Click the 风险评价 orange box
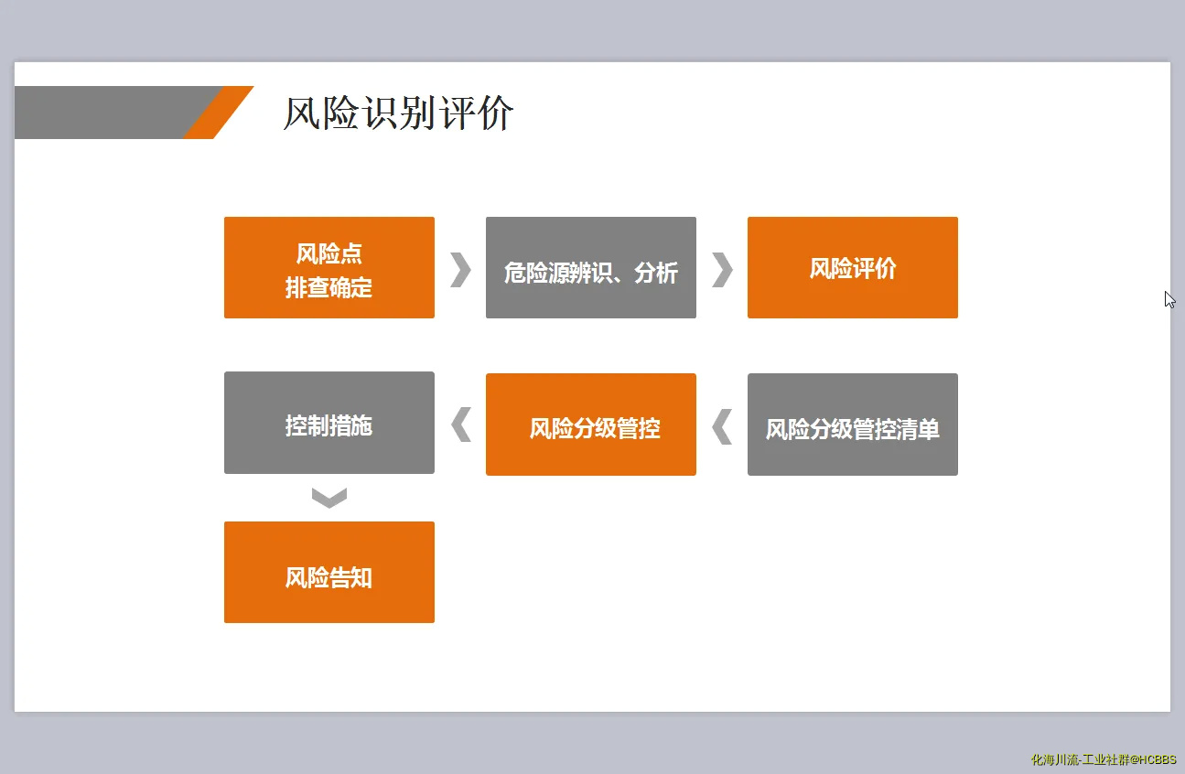The image size is (1185, 774). pos(853,267)
